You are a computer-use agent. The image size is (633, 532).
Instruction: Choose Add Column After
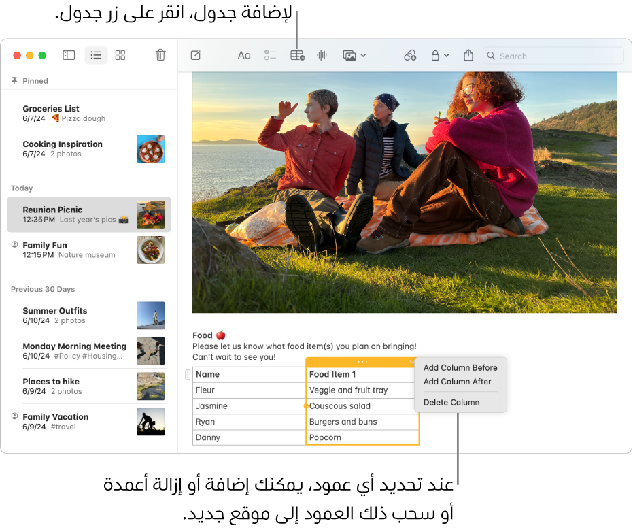457,382
